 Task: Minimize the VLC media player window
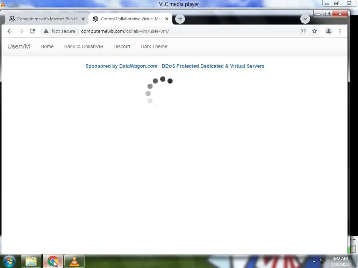[327, 3]
